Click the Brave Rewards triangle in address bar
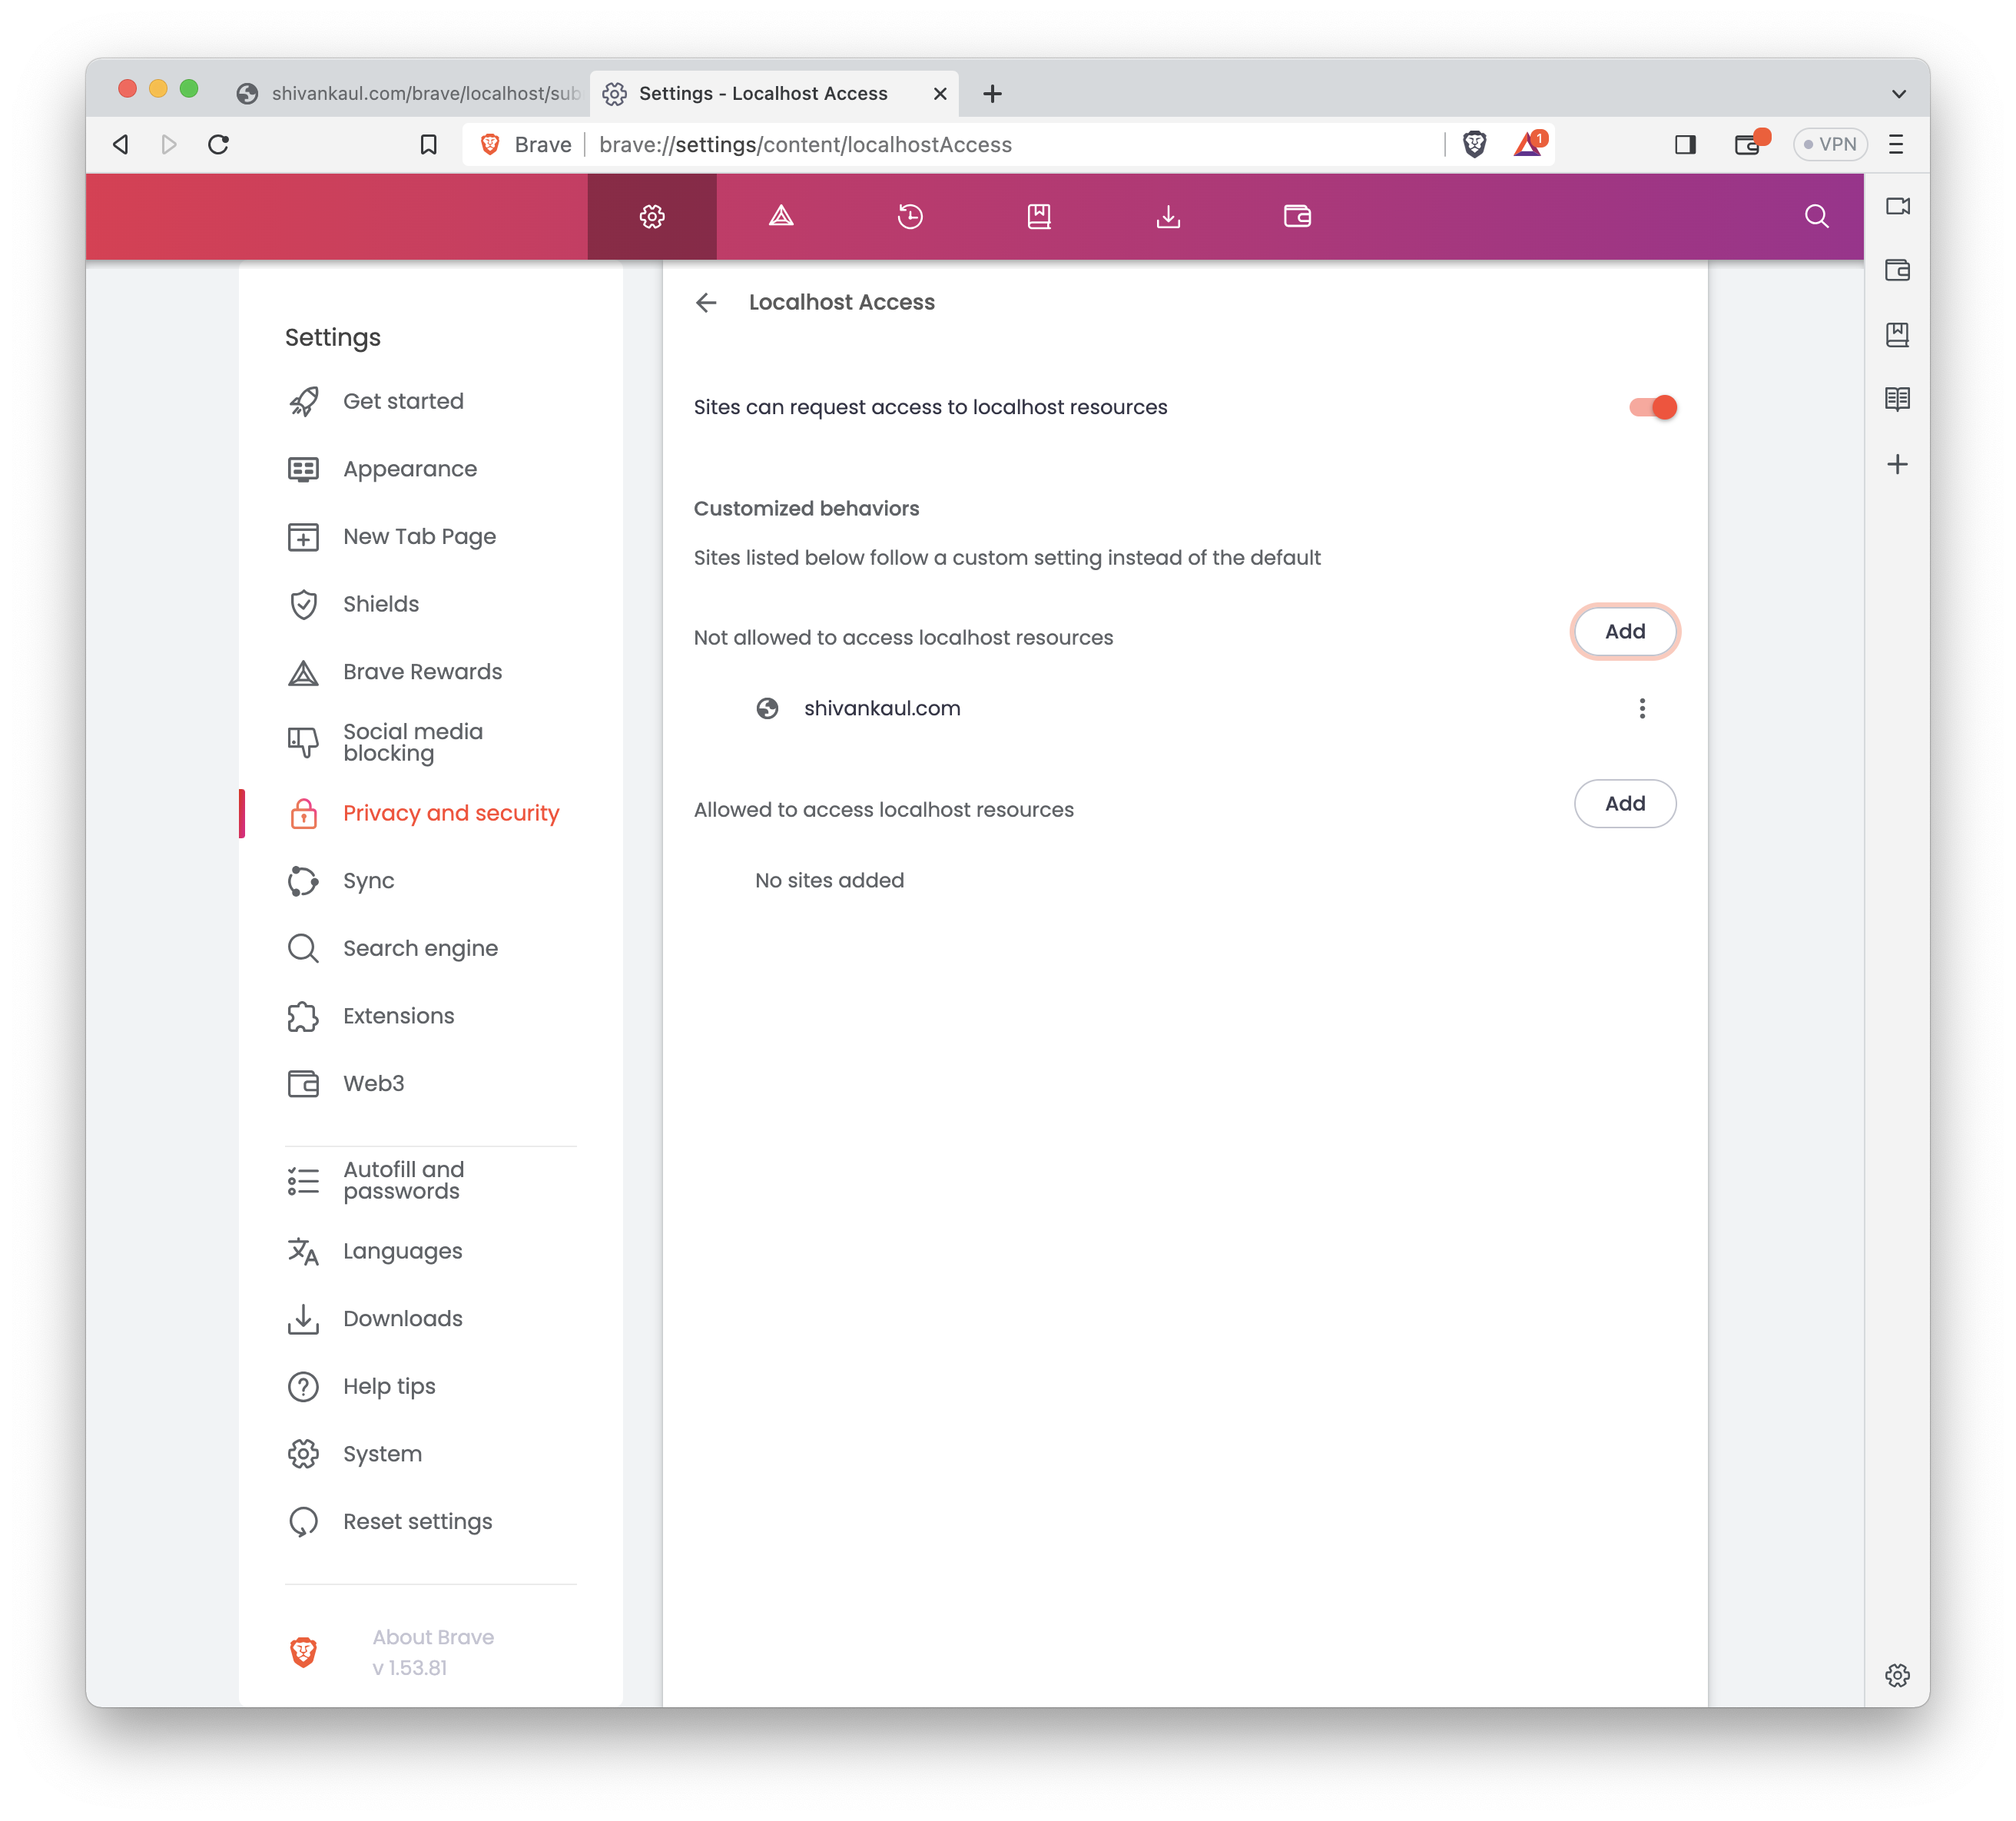Screen dimensions: 2016x1821 pyautogui.click(x=1527, y=145)
